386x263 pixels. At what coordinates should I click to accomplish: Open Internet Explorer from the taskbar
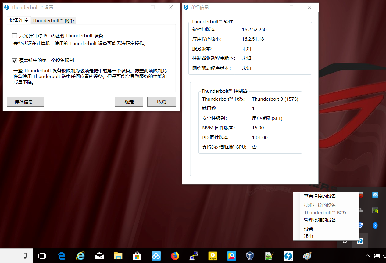pos(80,256)
